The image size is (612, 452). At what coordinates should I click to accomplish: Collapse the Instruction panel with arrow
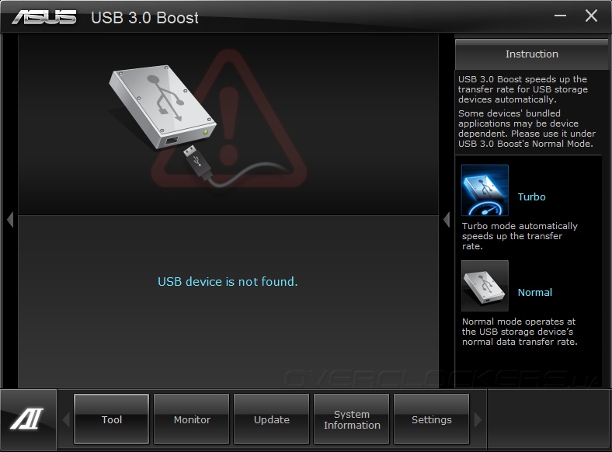click(447, 219)
